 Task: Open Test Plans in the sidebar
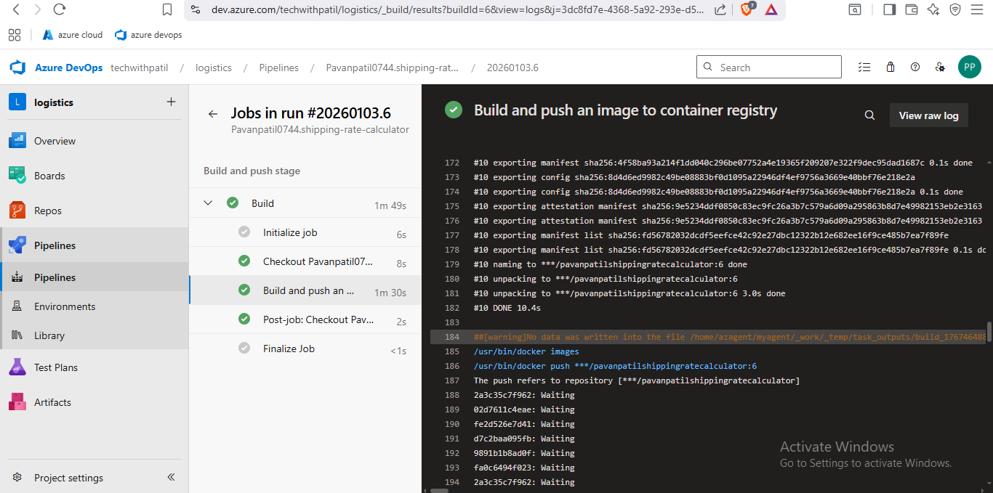point(55,367)
